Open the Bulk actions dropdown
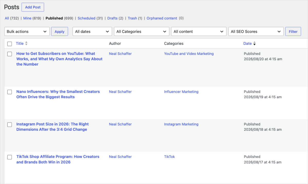The image size is (308, 184). (27, 31)
